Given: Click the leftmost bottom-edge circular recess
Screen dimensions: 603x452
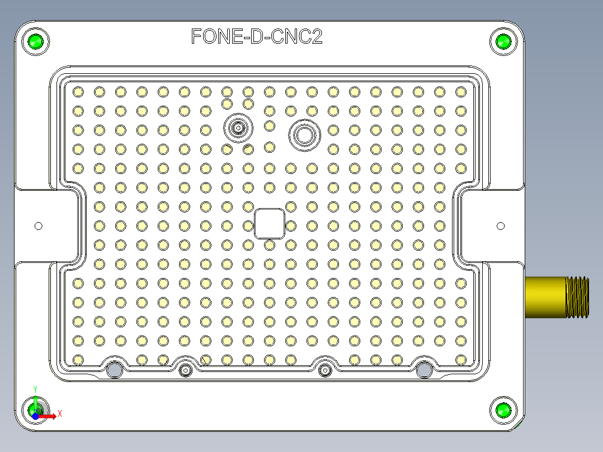Looking at the screenshot, I should click(115, 370).
